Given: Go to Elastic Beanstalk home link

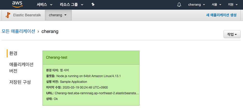Looking at the screenshot, I should pyautogui.click(x=27, y=15).
